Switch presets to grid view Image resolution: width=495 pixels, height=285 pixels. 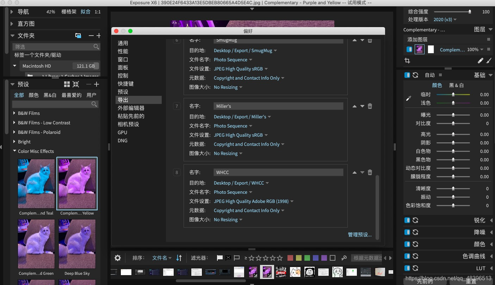pyautogui.click(x=67, y=84)
